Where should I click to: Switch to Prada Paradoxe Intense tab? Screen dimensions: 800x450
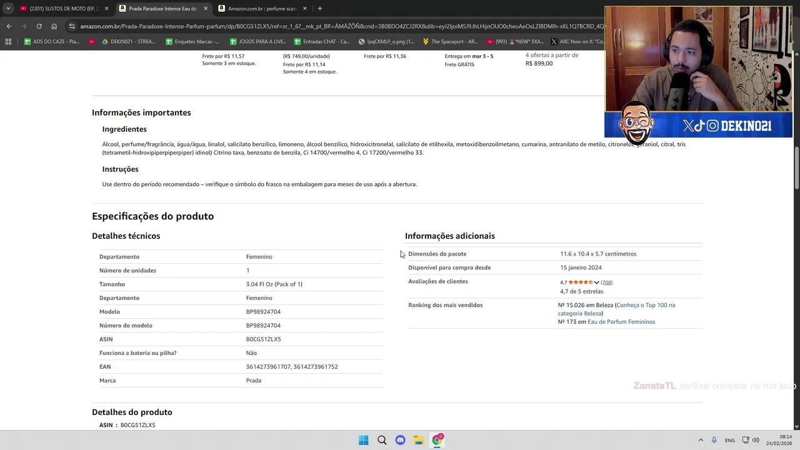coord(163,8)
